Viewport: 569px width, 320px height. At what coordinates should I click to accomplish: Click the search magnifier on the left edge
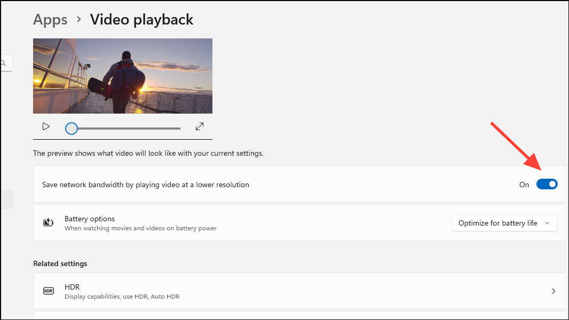(3, 62)
